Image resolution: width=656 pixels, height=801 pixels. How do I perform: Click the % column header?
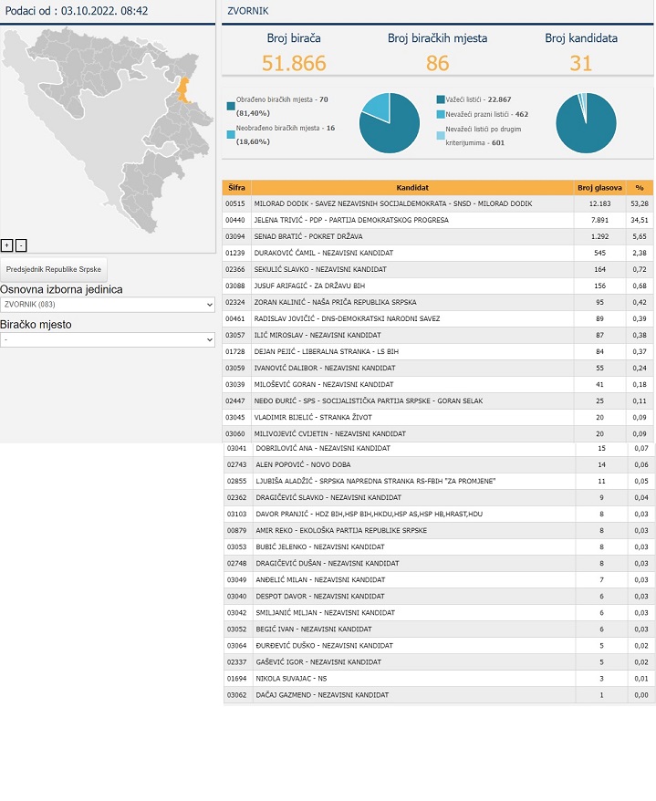(640, 187)
